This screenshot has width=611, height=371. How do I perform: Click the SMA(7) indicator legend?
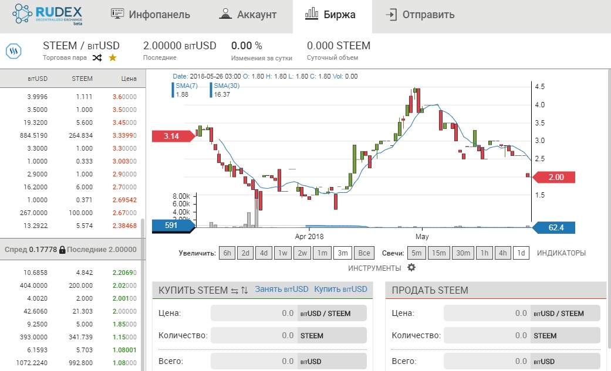pyautogui.click(x=185, y=90)
